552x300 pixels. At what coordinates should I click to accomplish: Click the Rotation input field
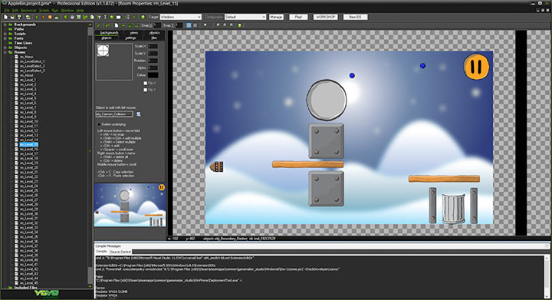click(153, 61)
